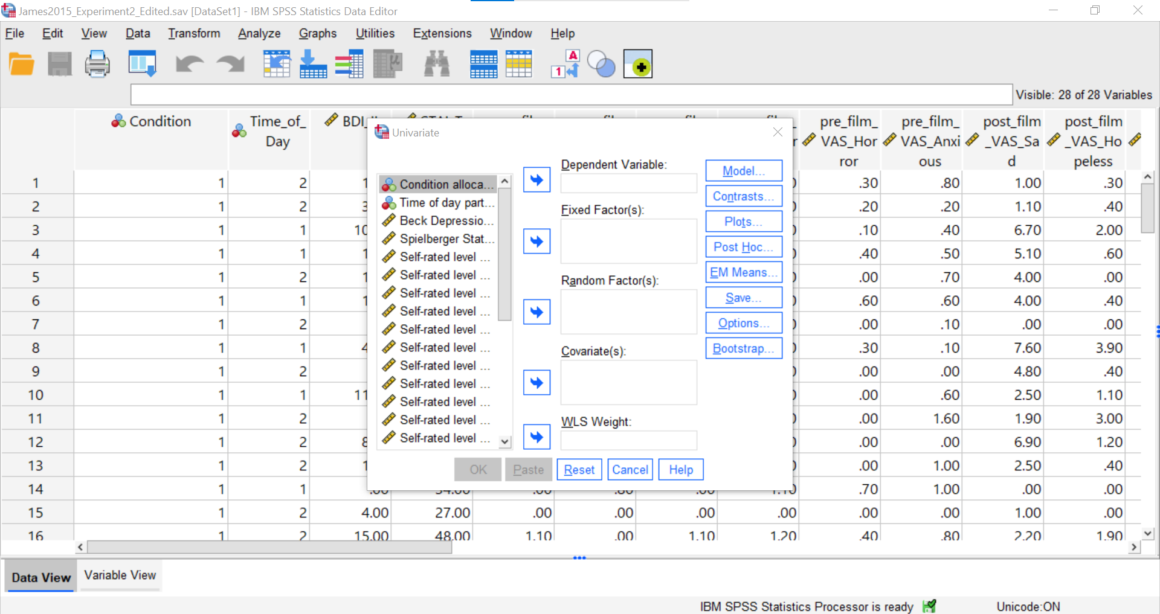The image size is (1160, 614).
Task: Switch to Data View tab
Action: tap(41, 577)
